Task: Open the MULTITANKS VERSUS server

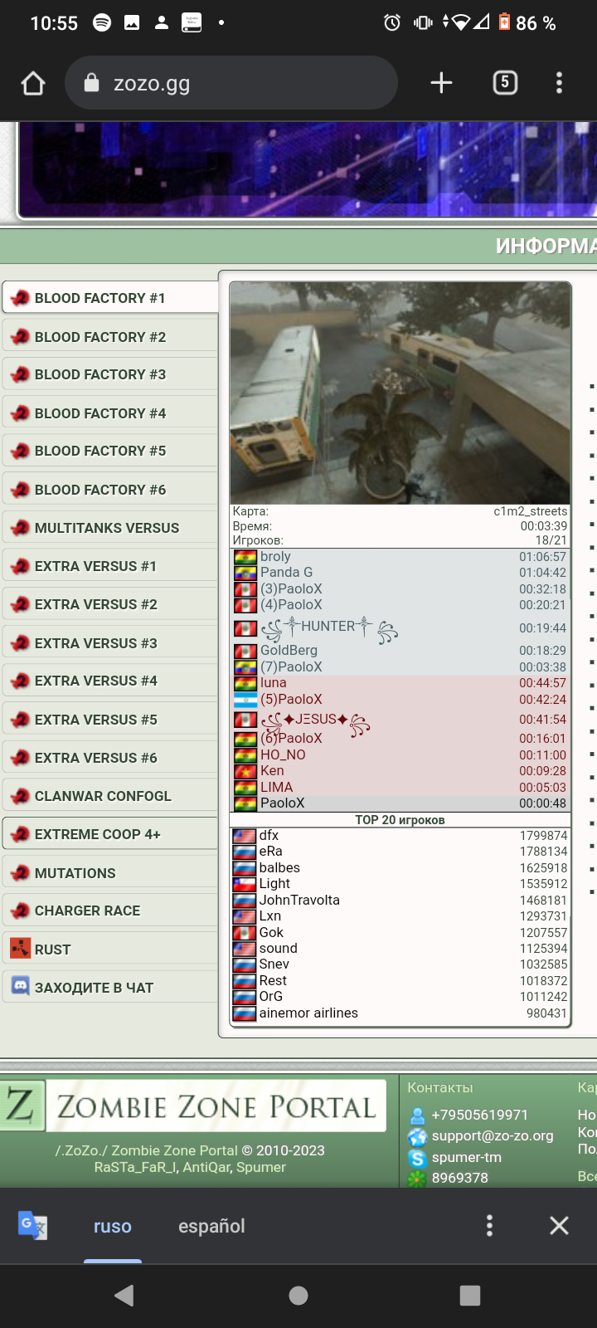Action: (110, 528)
